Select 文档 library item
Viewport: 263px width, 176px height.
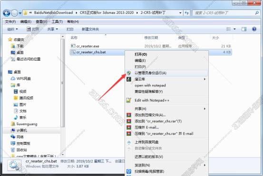(20, 111)
